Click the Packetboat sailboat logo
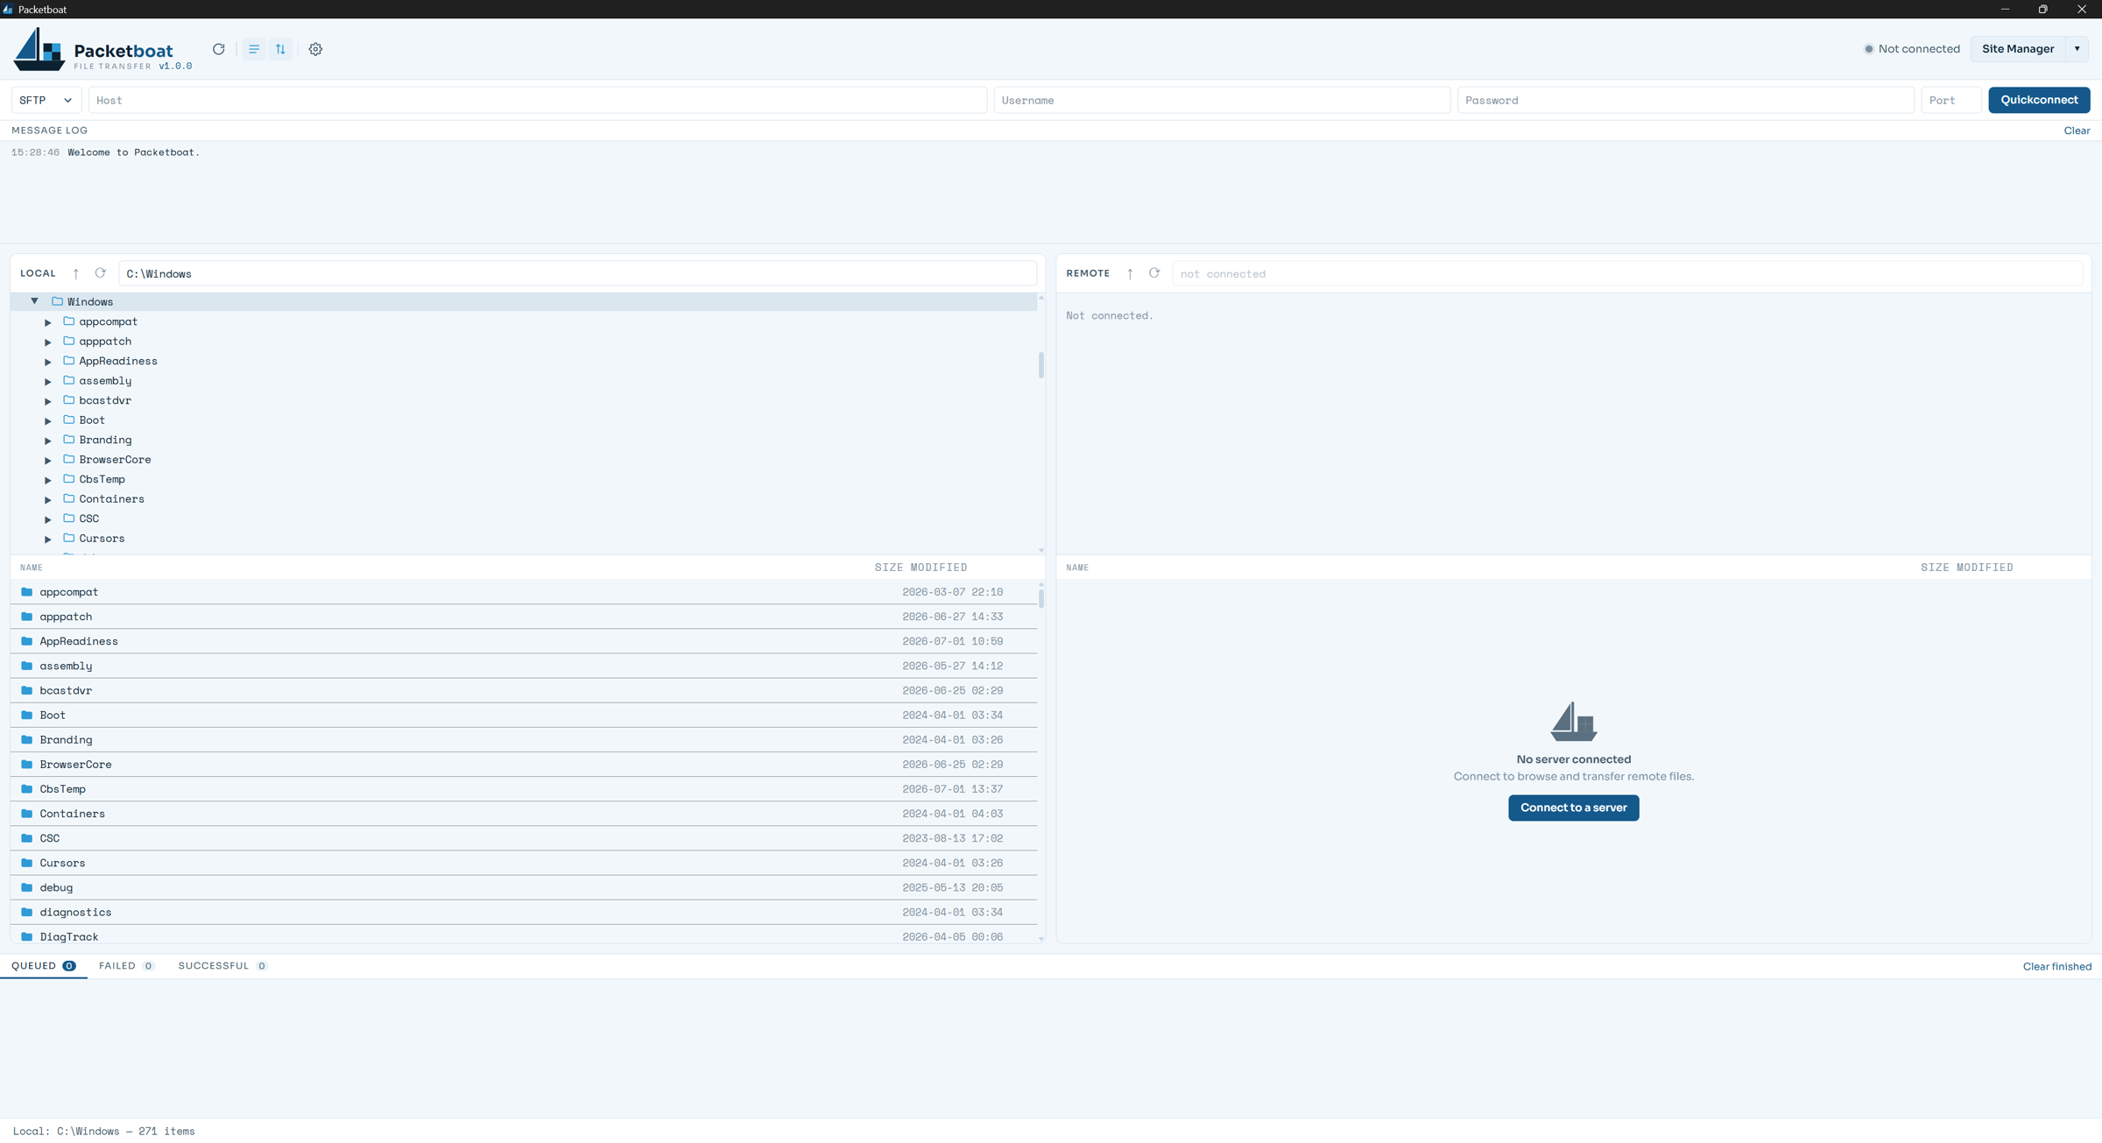This screenshot has height=1143, width=2102. click(39, 49)
